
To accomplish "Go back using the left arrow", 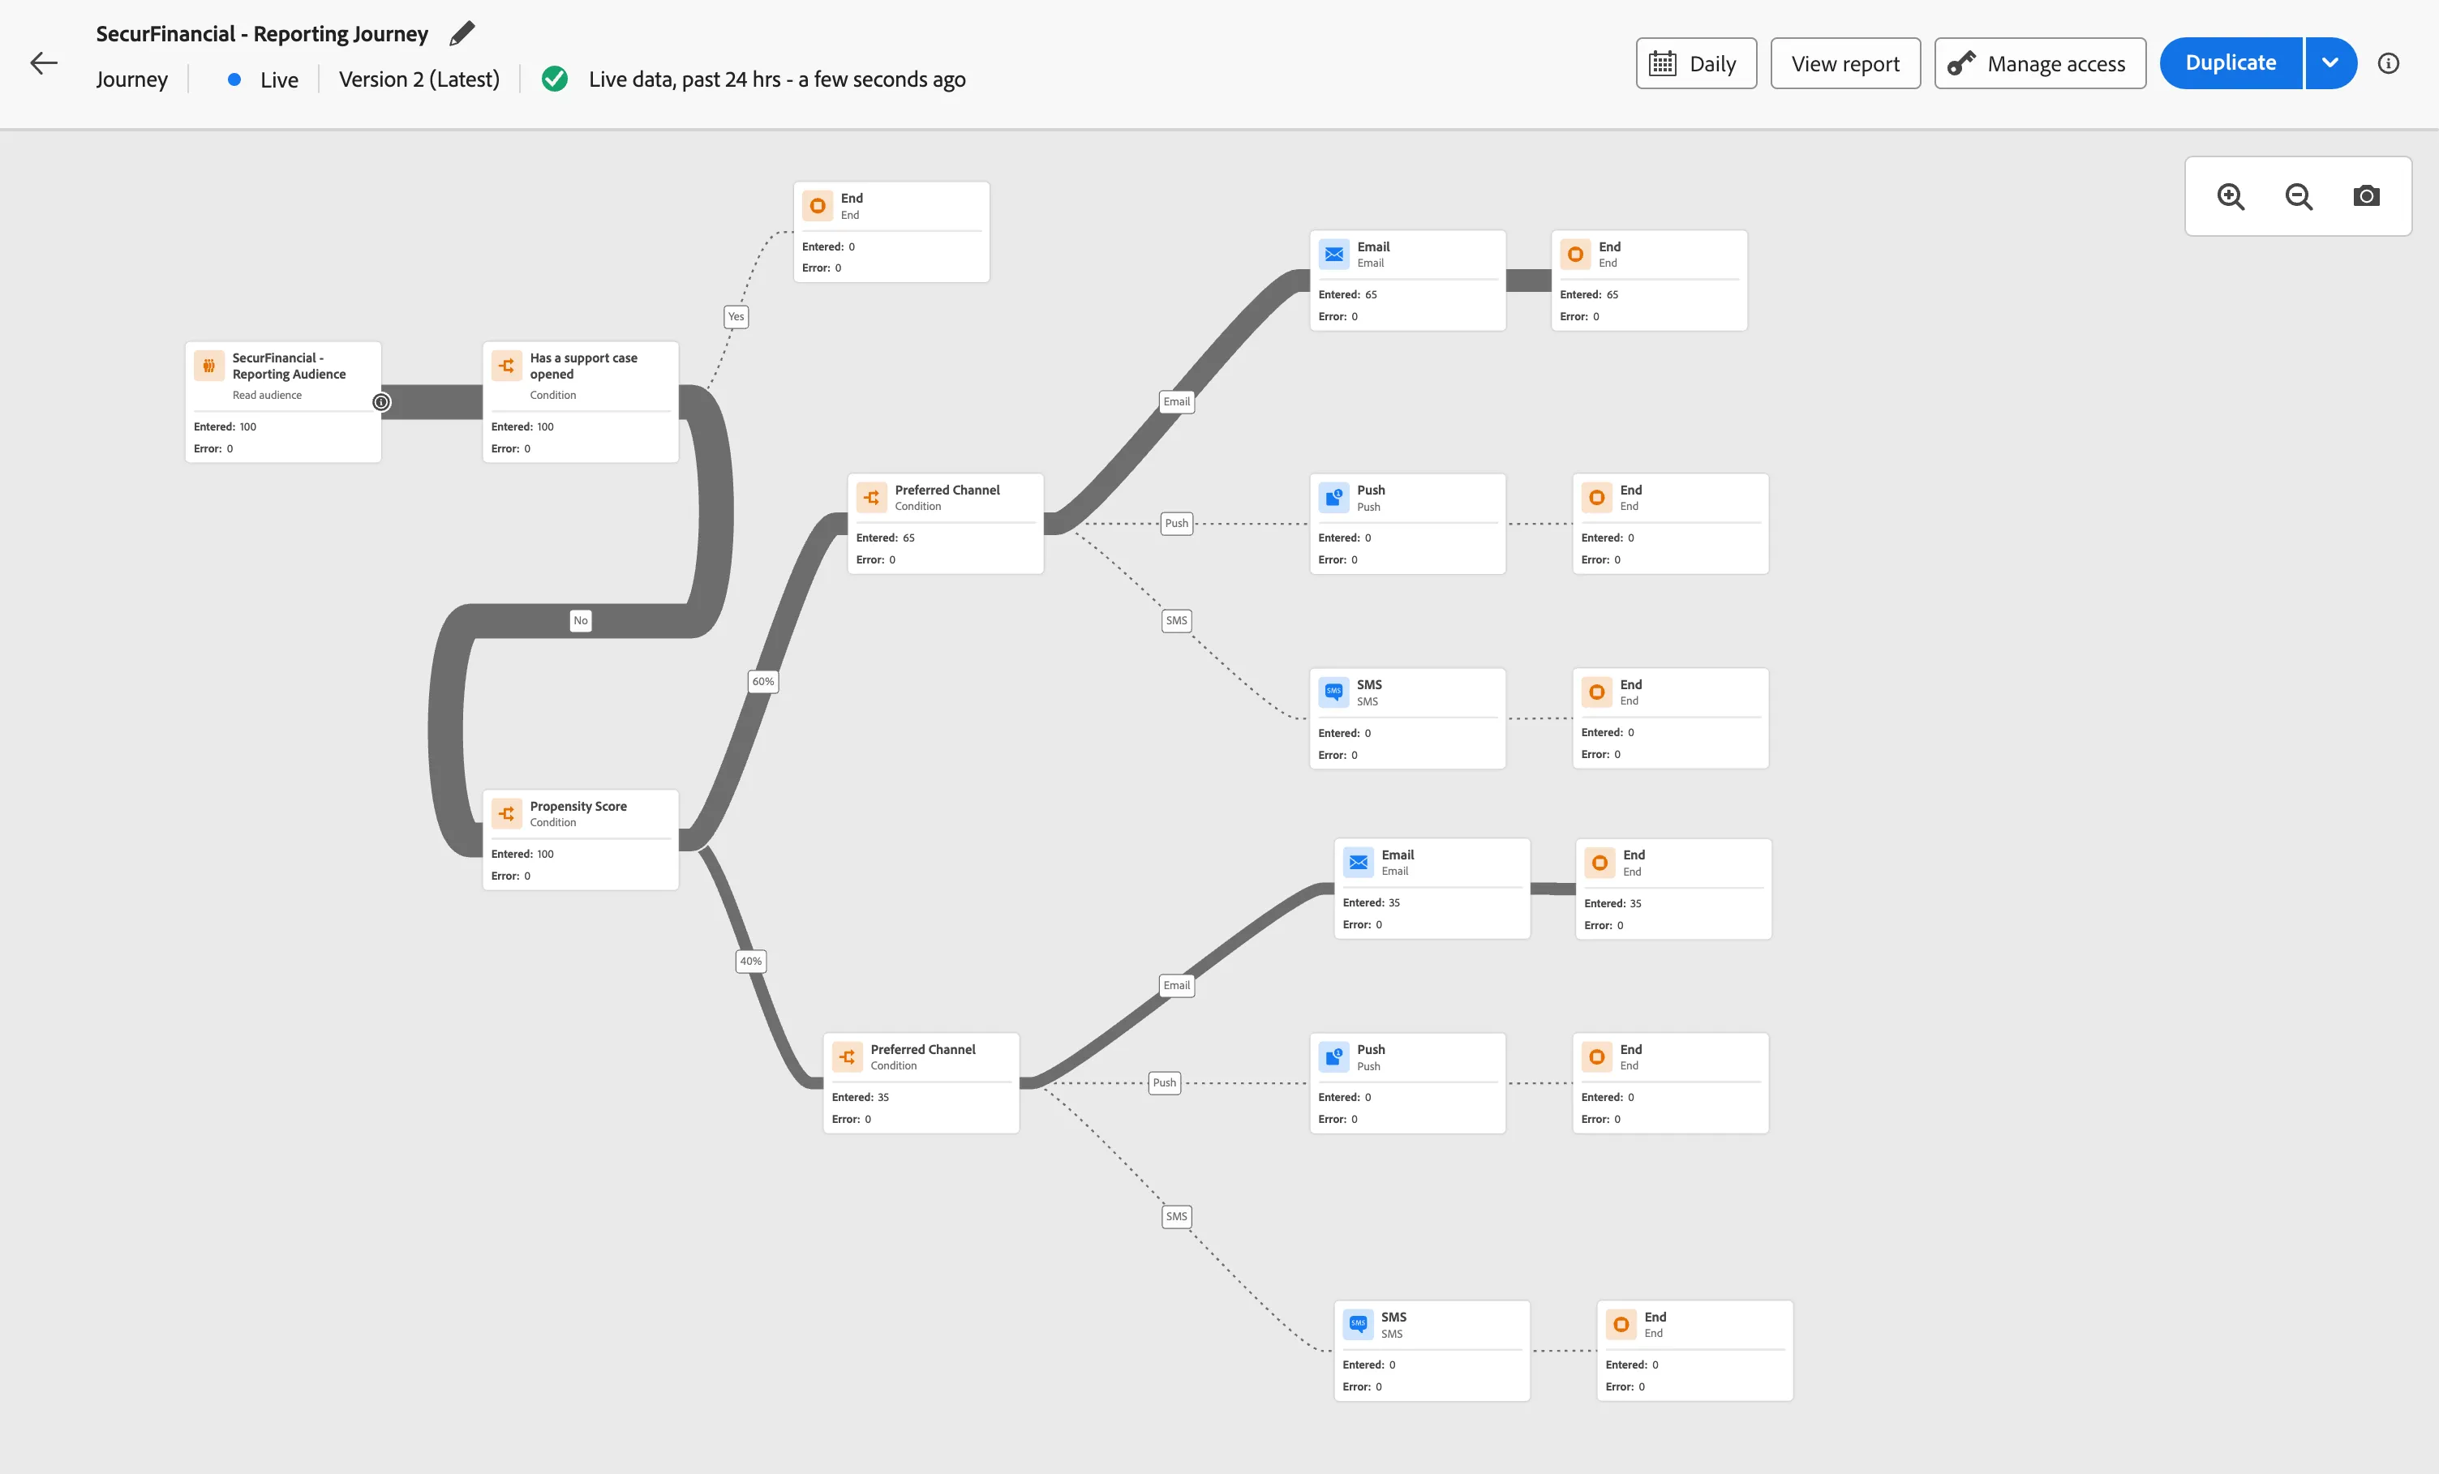I will pyautogui.click(x=44, y=63).
